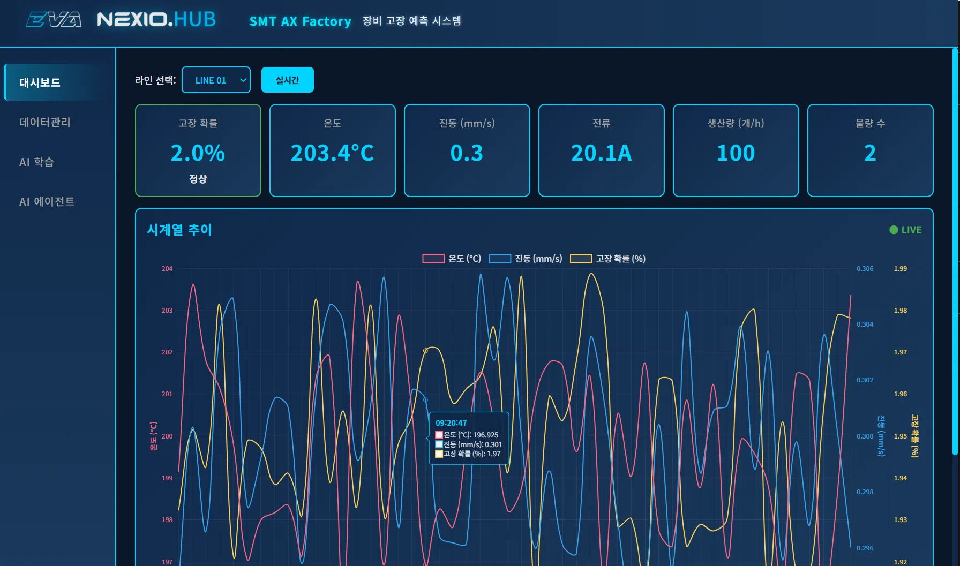Click the 장비 고장 예측 시스템 subtitle

[x=412, y=20]
